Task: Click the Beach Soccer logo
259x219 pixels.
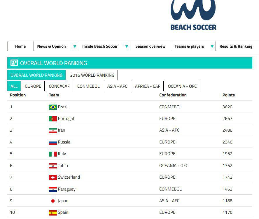Action: click(x=193, y=15)
